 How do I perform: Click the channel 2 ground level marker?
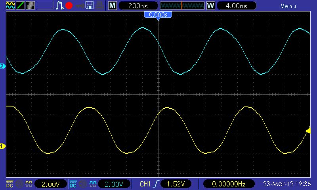click(x=3, y=66)
